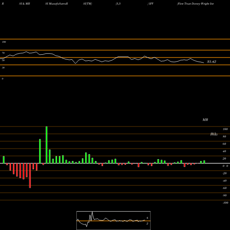
Task: Click the longest red bar in MR histogram
Action: point(30,176)
